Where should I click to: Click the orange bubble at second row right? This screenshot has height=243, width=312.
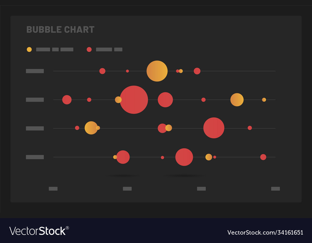[237, 100]
